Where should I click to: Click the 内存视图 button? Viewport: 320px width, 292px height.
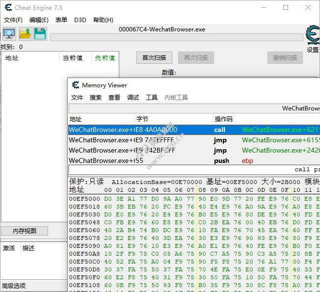coord(24,231)
